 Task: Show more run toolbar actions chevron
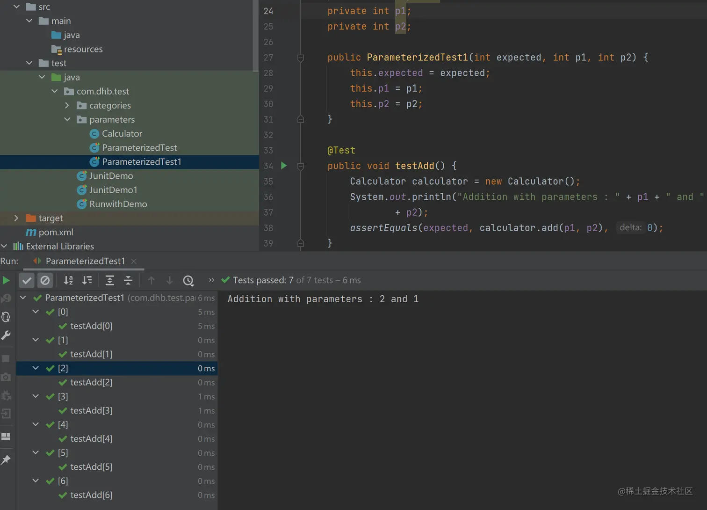211,280
